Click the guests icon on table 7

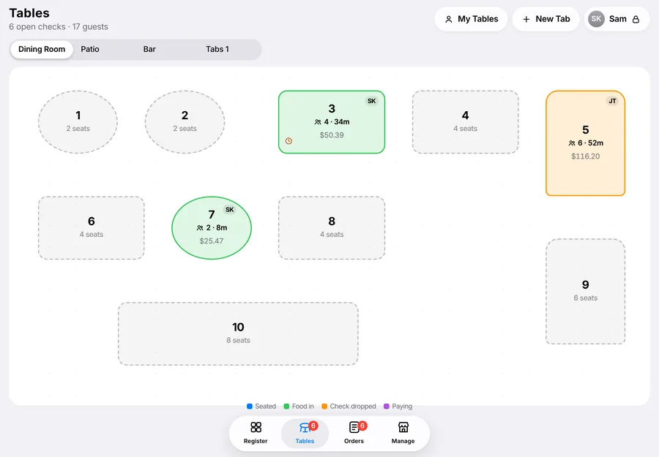pos(200,228)
